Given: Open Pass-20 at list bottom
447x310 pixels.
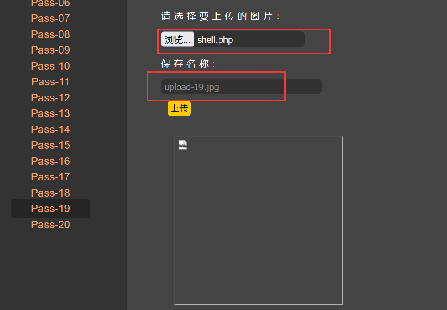Looking at the screenshot, I should click(x=51, y=225).
